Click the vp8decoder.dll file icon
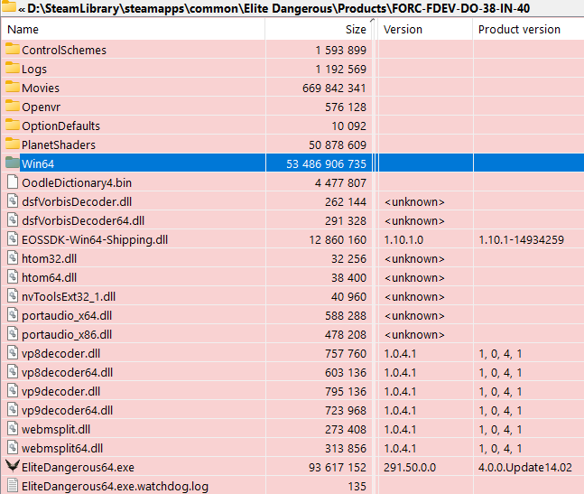Image resolution: width=584 pixels, height=494 pixels. pos(13,353)
